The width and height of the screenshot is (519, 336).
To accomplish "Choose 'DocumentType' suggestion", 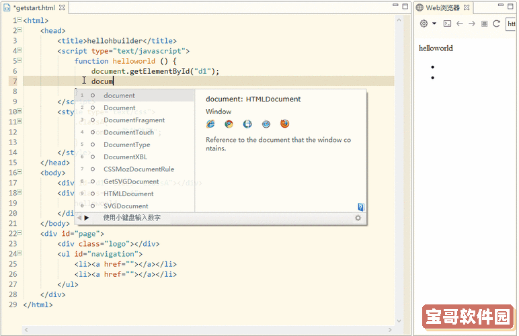I will click(134, 144).
